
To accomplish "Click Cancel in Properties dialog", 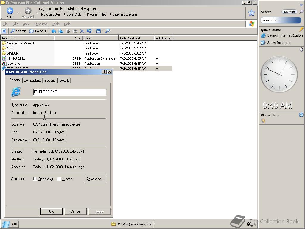I will 75,211.
